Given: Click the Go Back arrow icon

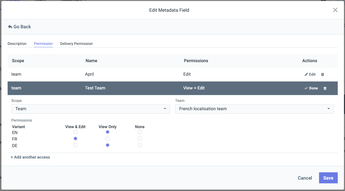Looking at the screenshot, I should (10, 27).
